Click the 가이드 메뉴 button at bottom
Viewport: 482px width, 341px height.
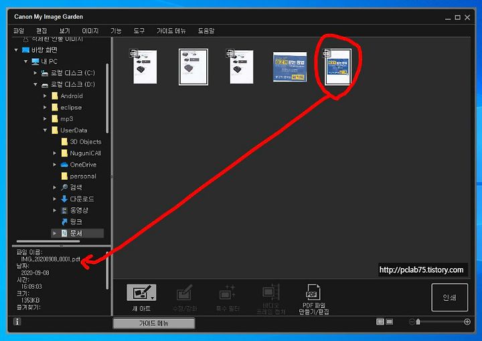pyautogui.click(x=154, y=323)
